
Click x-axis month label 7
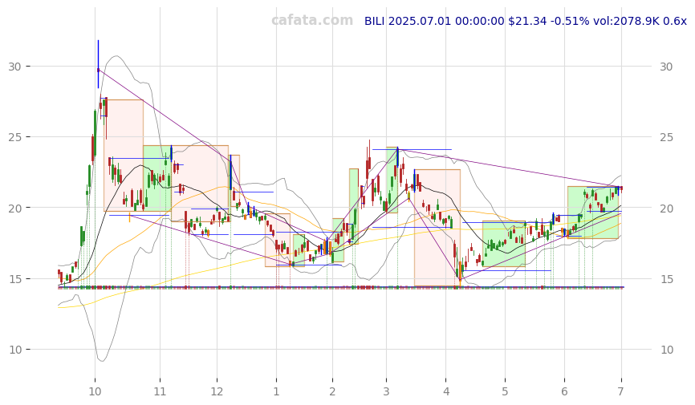point(621,391)
